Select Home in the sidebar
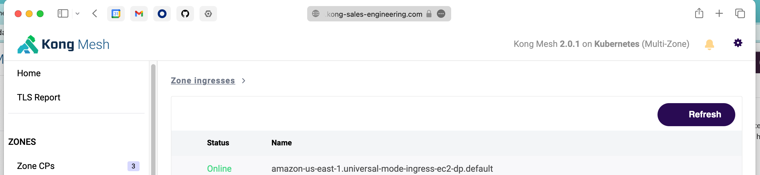760x175 pixels. (29, 73)
